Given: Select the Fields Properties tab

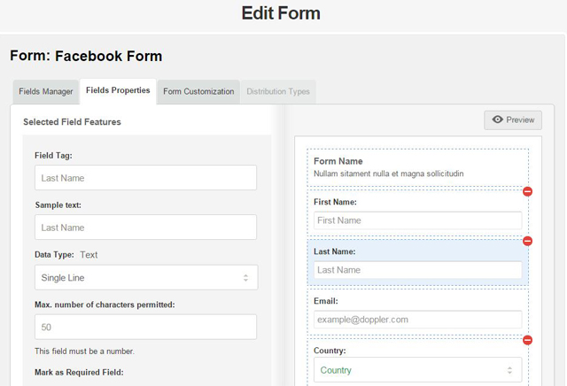Looking at the screenshot, I should 118,91.
